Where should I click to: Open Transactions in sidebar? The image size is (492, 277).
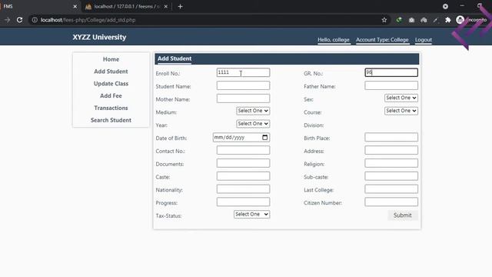(x=111, y=108)
